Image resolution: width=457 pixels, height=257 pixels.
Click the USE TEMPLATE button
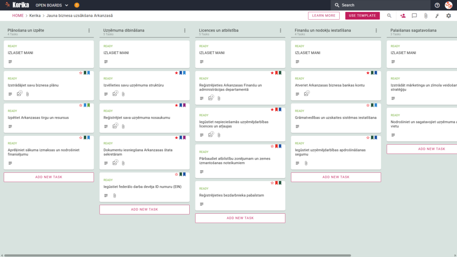(362, 16)
